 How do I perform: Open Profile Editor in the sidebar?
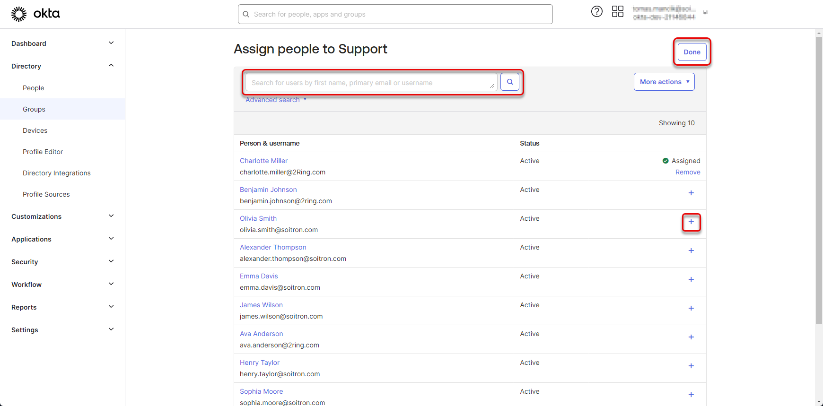click(x=43, y=152)
